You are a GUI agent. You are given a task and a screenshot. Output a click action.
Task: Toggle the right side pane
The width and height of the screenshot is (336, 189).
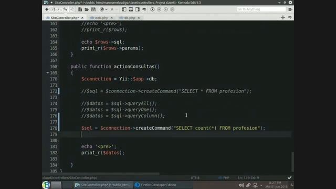138,9
